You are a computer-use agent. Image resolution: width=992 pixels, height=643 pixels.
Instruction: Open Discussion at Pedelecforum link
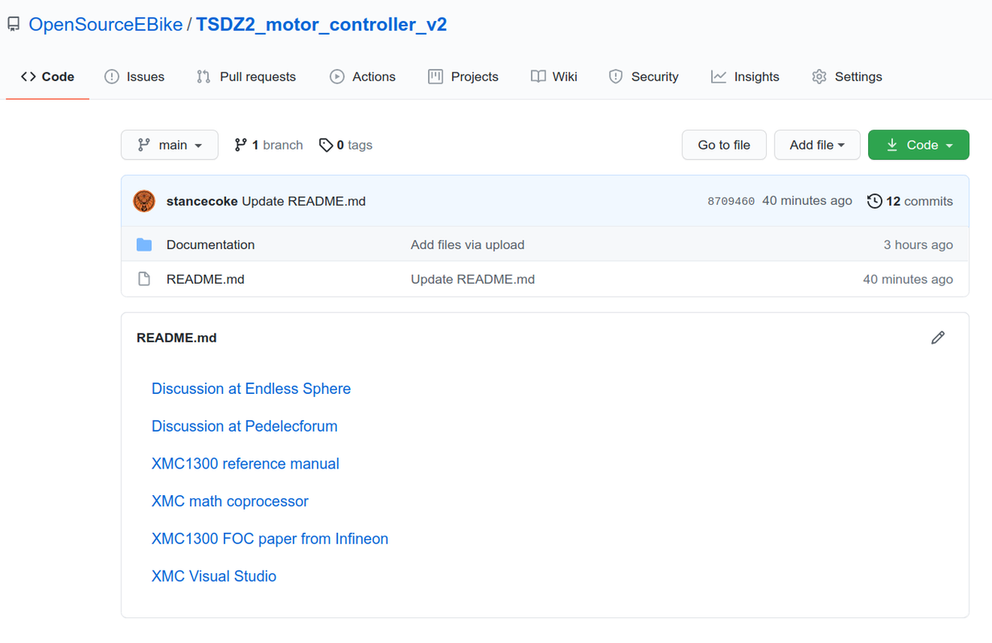tap(245, 426)
